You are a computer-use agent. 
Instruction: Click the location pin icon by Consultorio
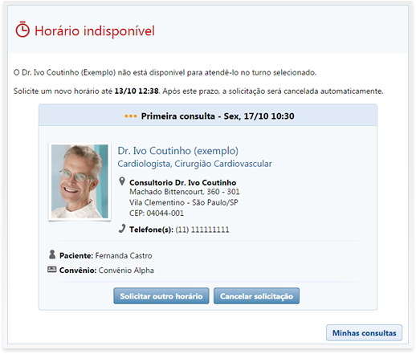(122, 181)
